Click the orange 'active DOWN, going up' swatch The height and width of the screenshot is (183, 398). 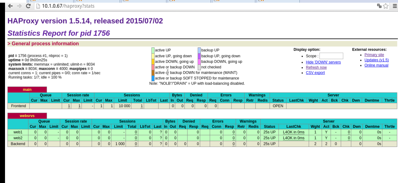point(153,61)
